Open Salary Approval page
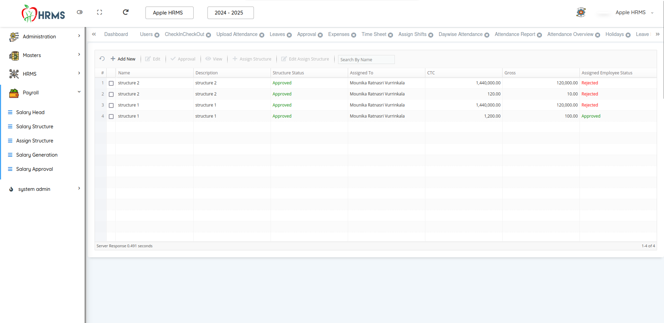664x323 pixels. [34, 169]
